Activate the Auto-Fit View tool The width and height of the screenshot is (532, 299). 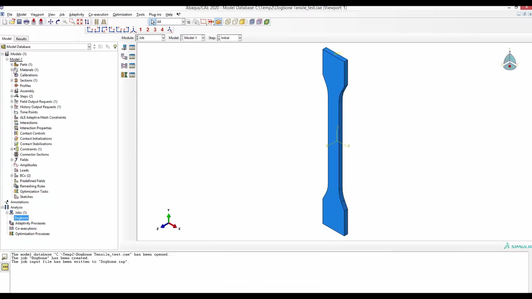tap(80, 22)
